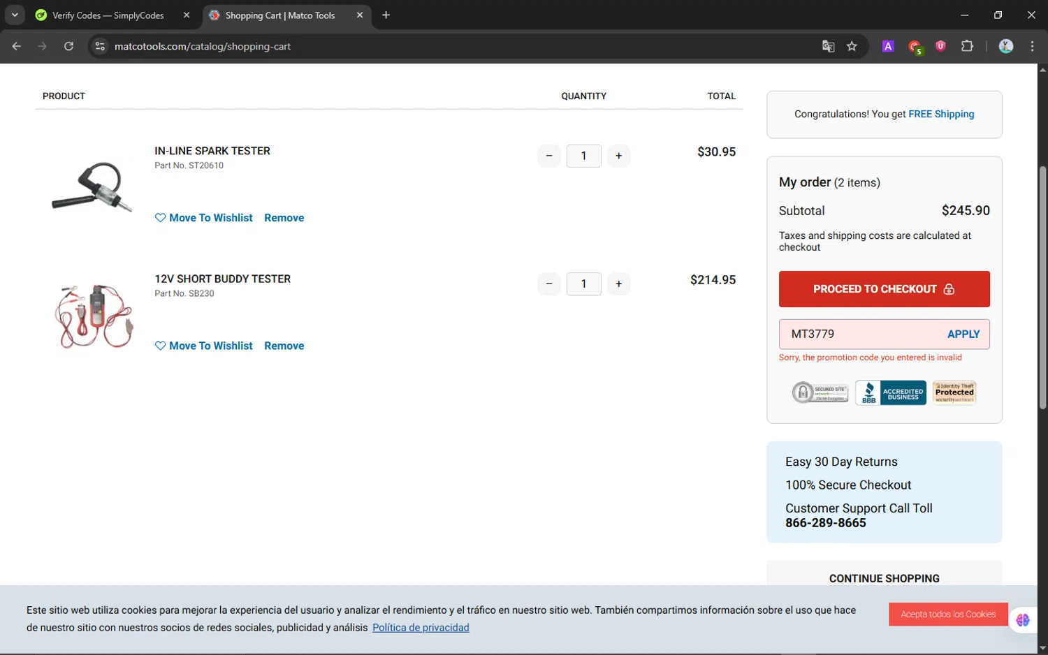This screenshot has height=655, width=1048.
Task: Click the $30.95 total price
Action: pos(716,152)
